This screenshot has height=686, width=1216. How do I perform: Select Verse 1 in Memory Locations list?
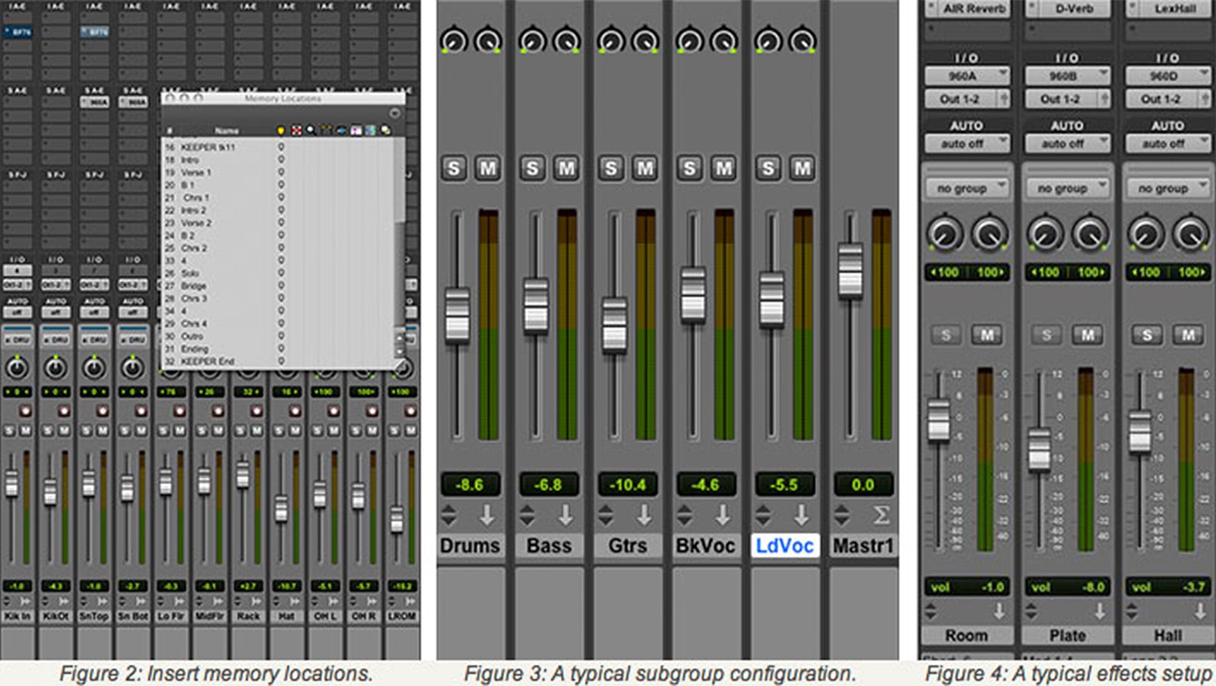coord(196,173)
